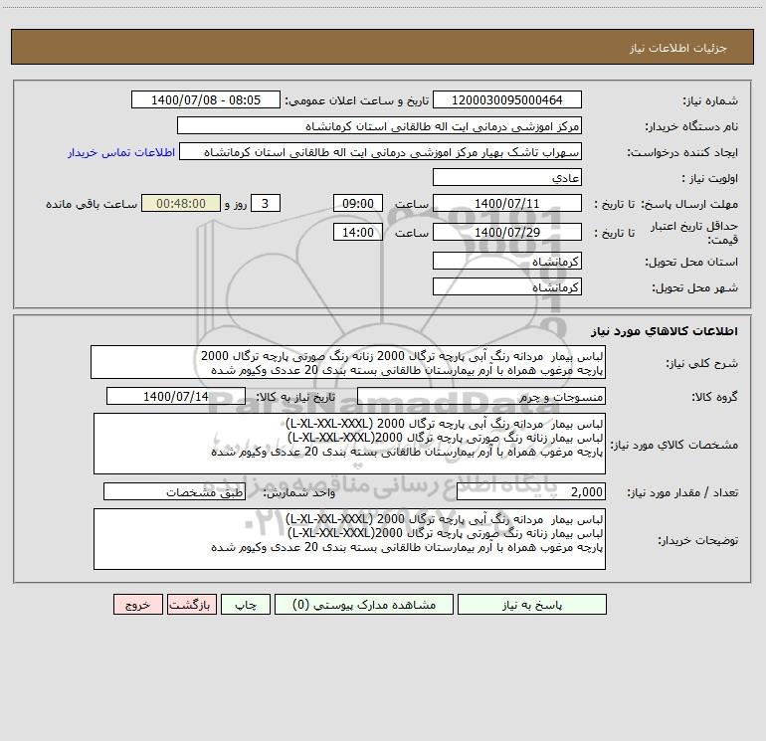
Task: Click the تعداد / مقدار مورد نیاز label
Action: pyautogui.click(x=682, y=492)
